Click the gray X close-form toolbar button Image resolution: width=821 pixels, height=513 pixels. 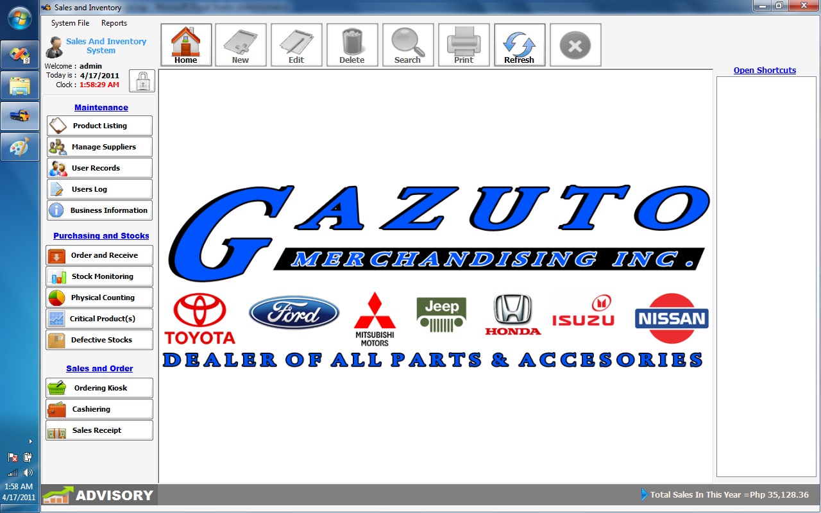[575, 45]
